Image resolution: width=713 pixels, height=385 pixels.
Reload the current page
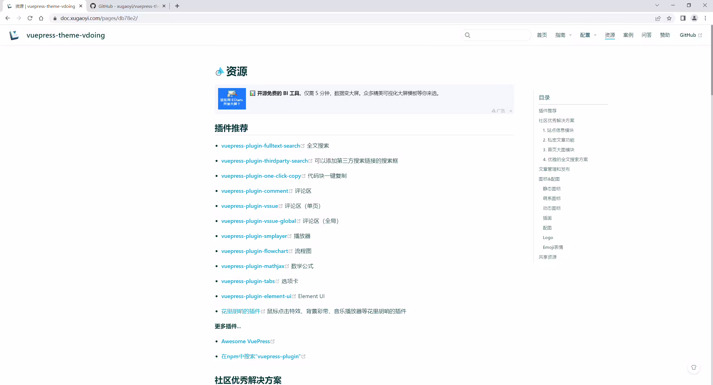point(30,18)
